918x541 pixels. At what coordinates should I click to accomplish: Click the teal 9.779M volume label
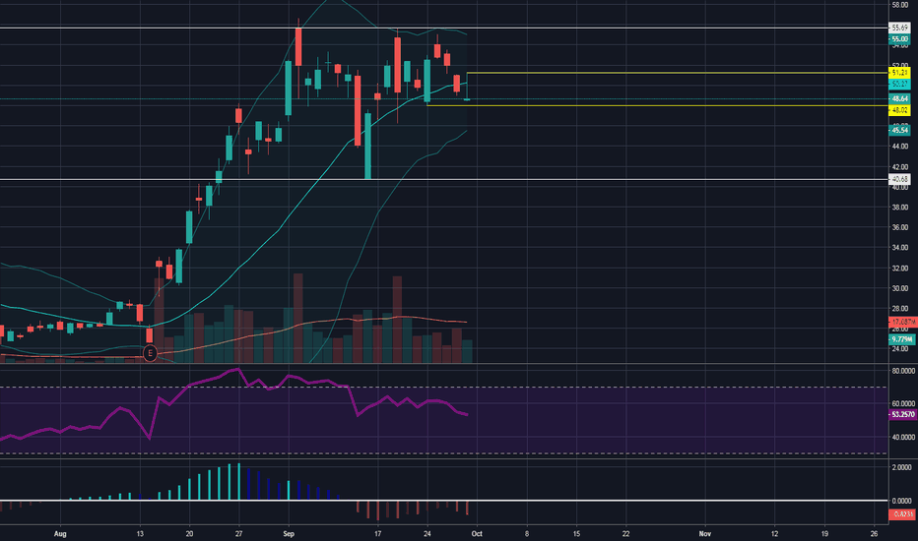(901, 339)
